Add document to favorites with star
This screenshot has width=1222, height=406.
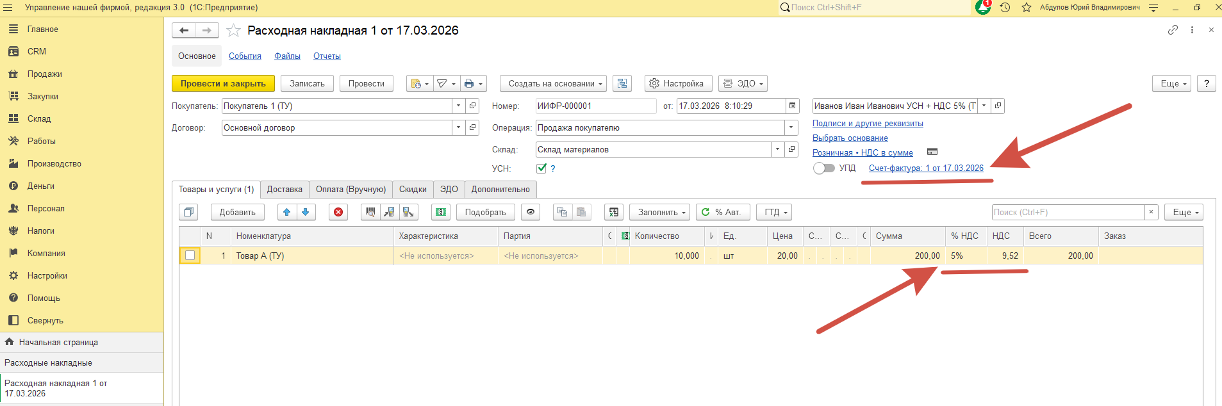[x=234, y=31]
